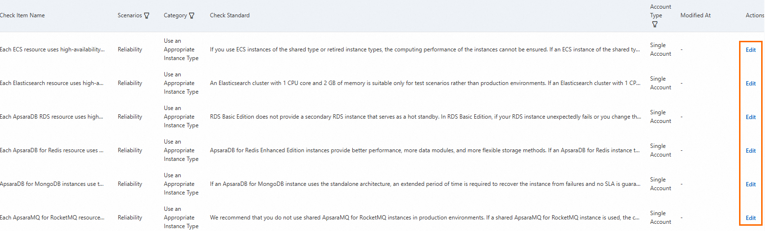Image resolution: width=765 pixels, height=231 pixels.
Task: Open the Account Type filter icon
Action: (654, 24)
